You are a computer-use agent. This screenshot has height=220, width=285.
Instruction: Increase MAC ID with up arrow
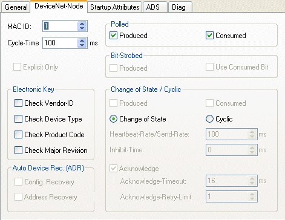tap(82, 24)
